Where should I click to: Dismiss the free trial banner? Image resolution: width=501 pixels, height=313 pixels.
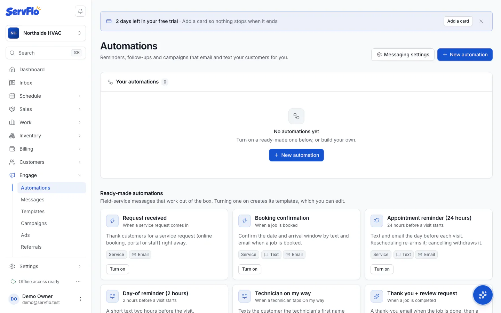tap(481, 21)
